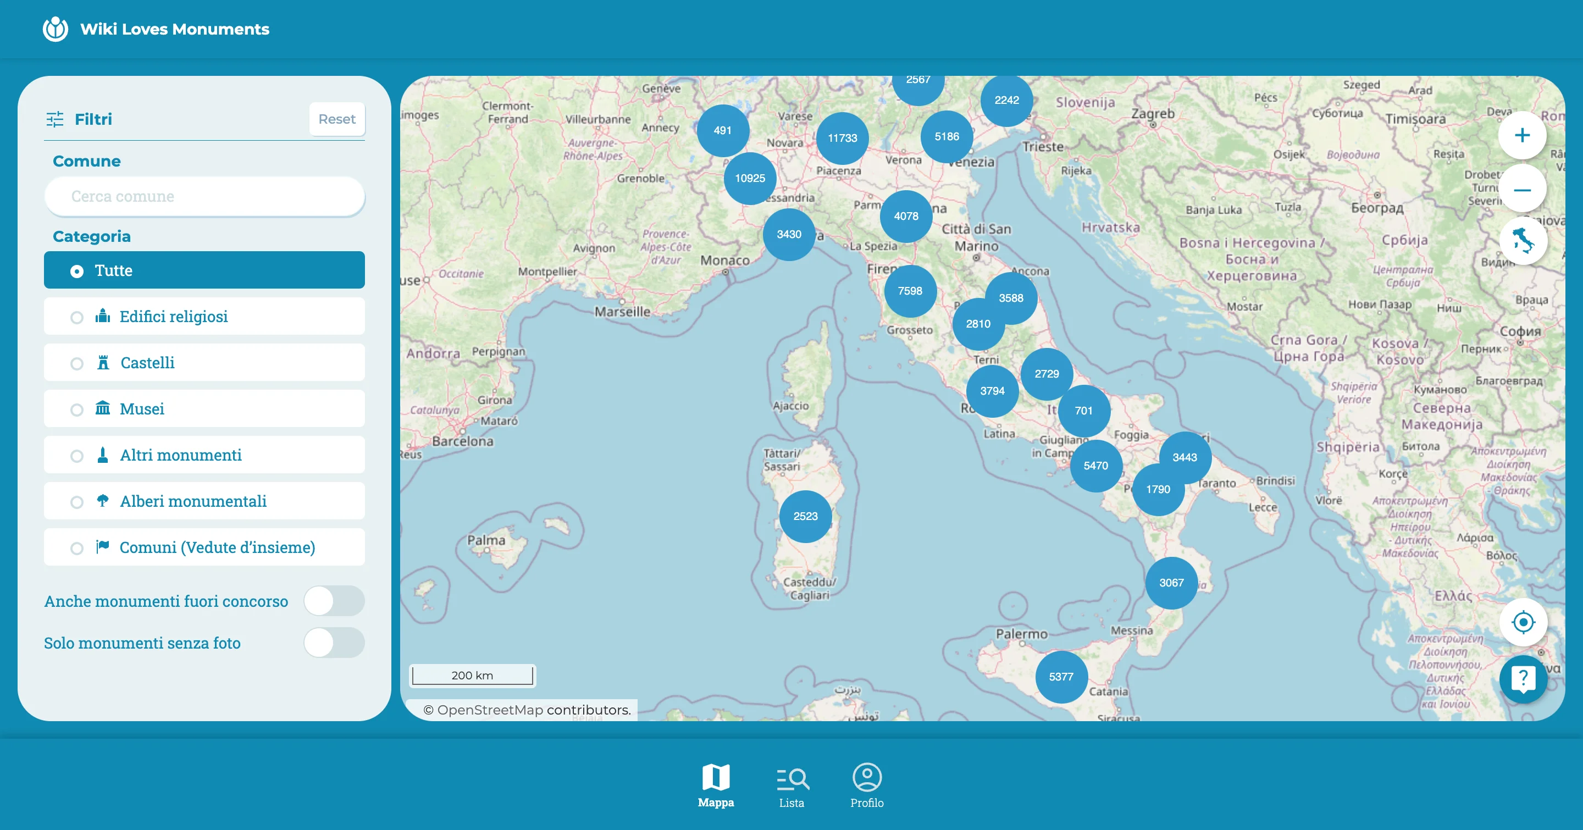Image resolution: width=1583 pixels, height=830 pixels.
Task: Open the OpenStreetMap attribution link
Action: point(490,710)
